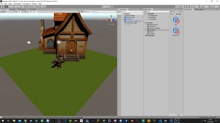This screenshot has height=123, width=220.
Task: Select the Hand tool in the toolbar
Action: [x=3, y=6]
